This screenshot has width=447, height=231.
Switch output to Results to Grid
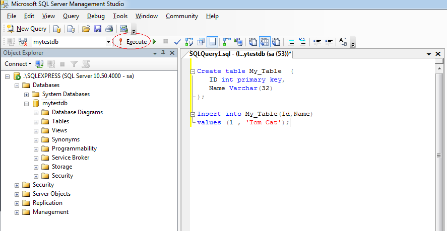[x=265, y=42]
